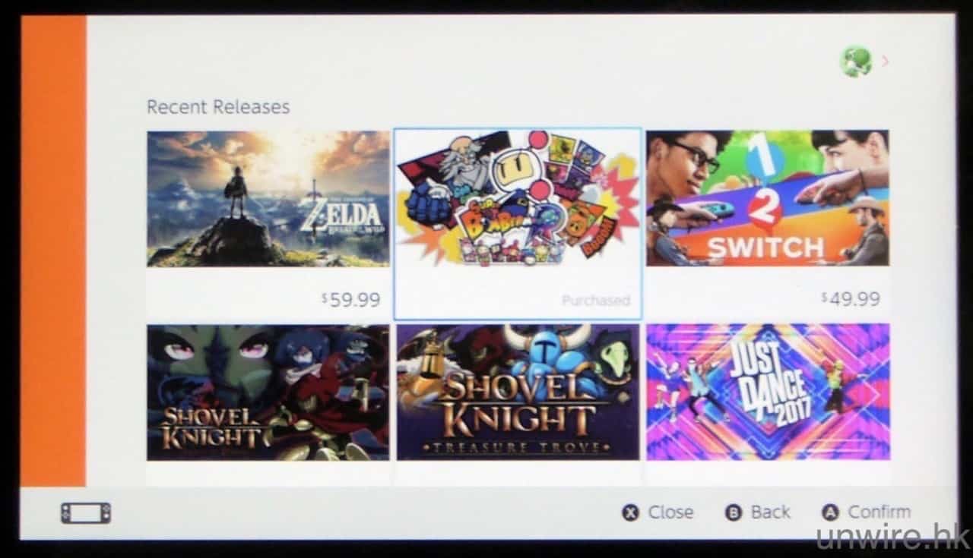
Task: Select the Confirm label in footer
Action: (879, 512)
